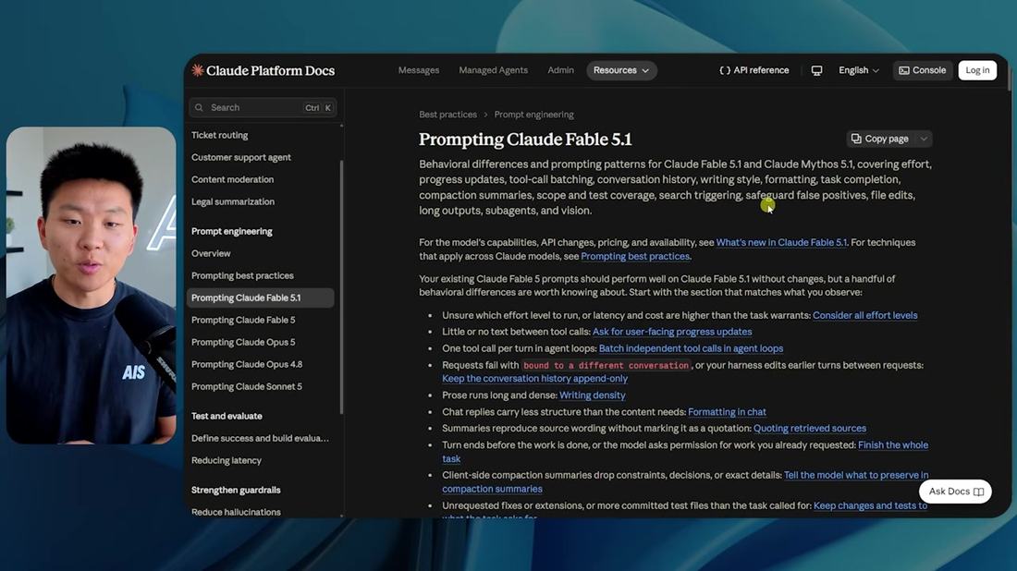The width and height of the screenshot is (1017, 571).
Task: Click the Prompt engineering breadcrumb
Action: 533,115
